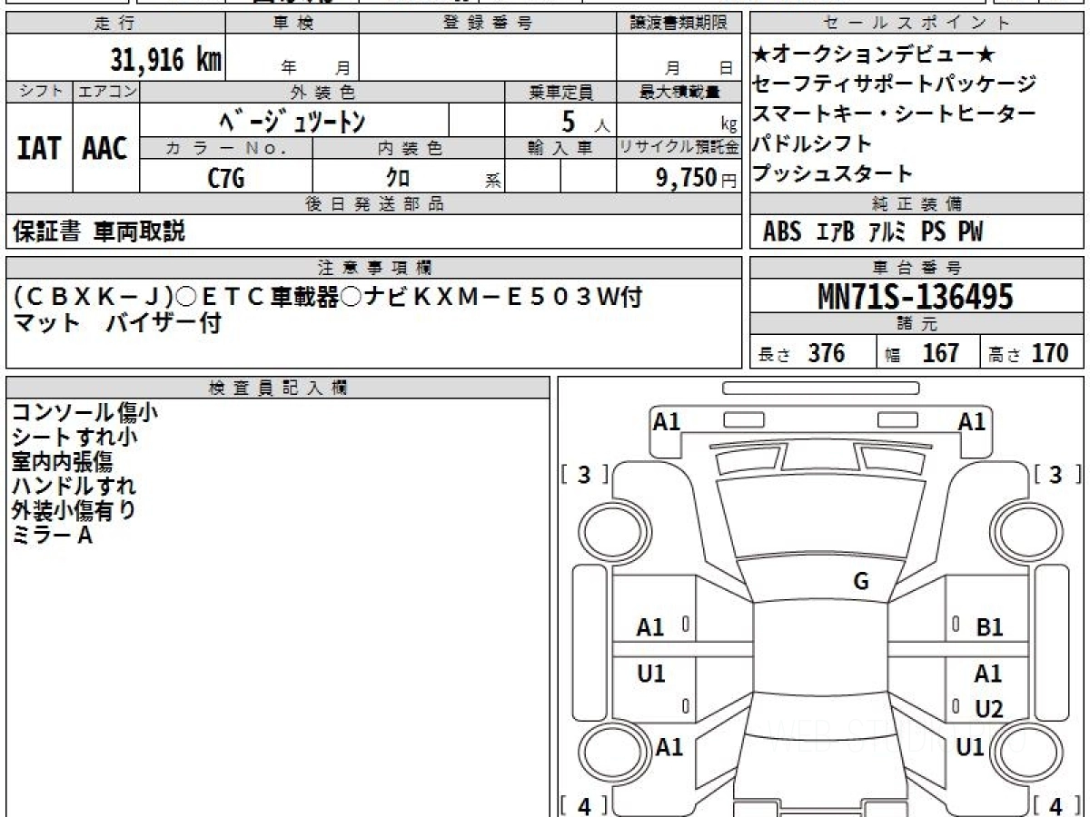1090x817 pixels.
Task: Select the equipment line starting with ABS
Action: pos(873,232)
